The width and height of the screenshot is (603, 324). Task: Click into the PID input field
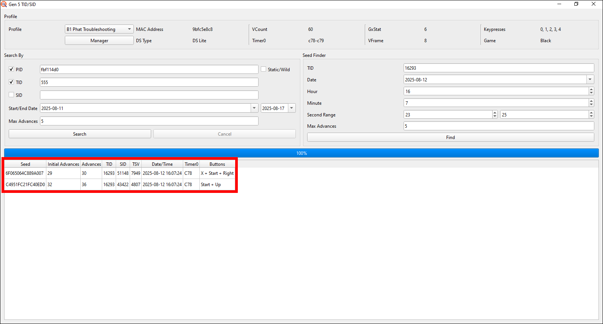[149, 69]
